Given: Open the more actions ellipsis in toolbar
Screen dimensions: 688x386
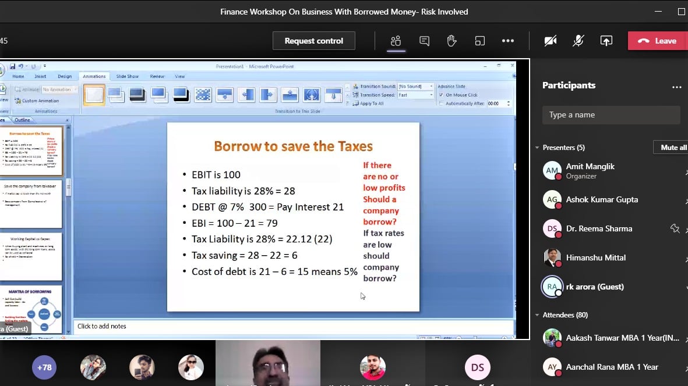Looking at the screenshot, I should point(507,41).
